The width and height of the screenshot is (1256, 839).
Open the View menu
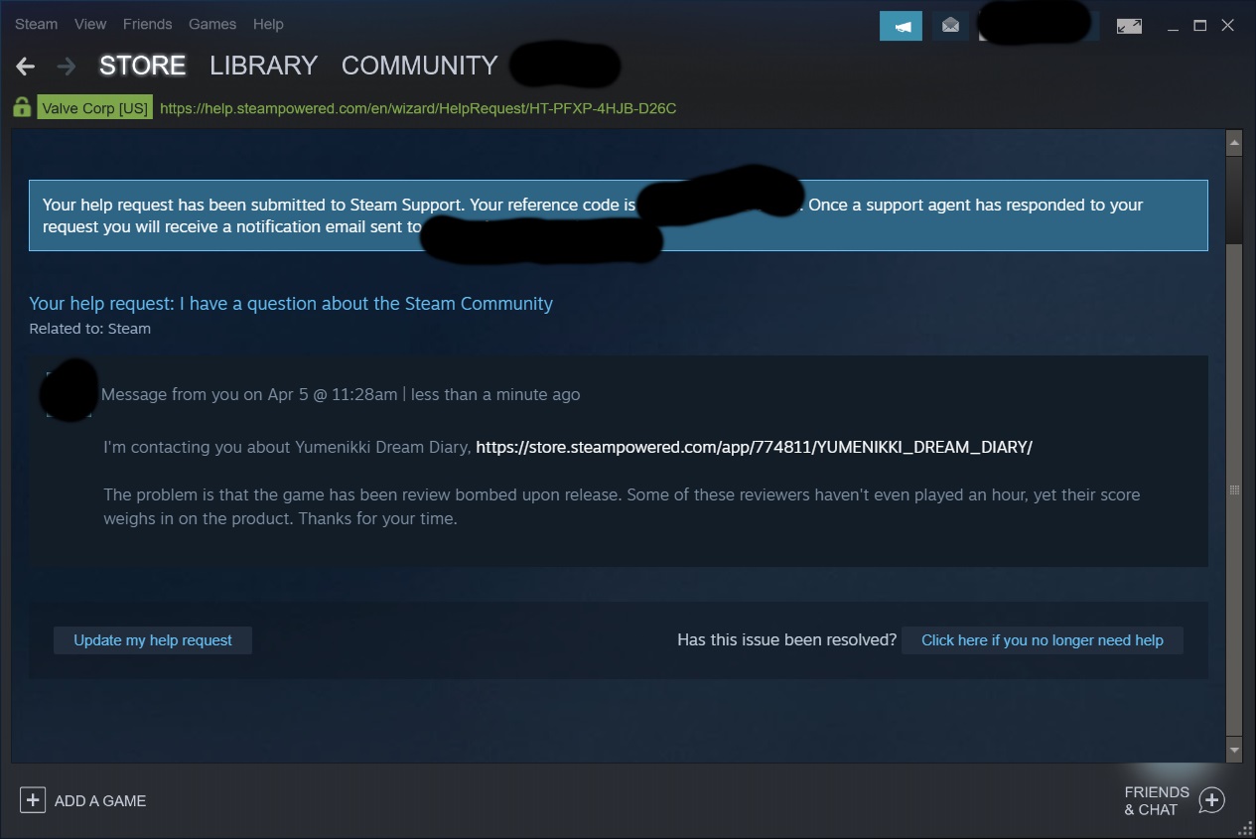pos(90,24)
